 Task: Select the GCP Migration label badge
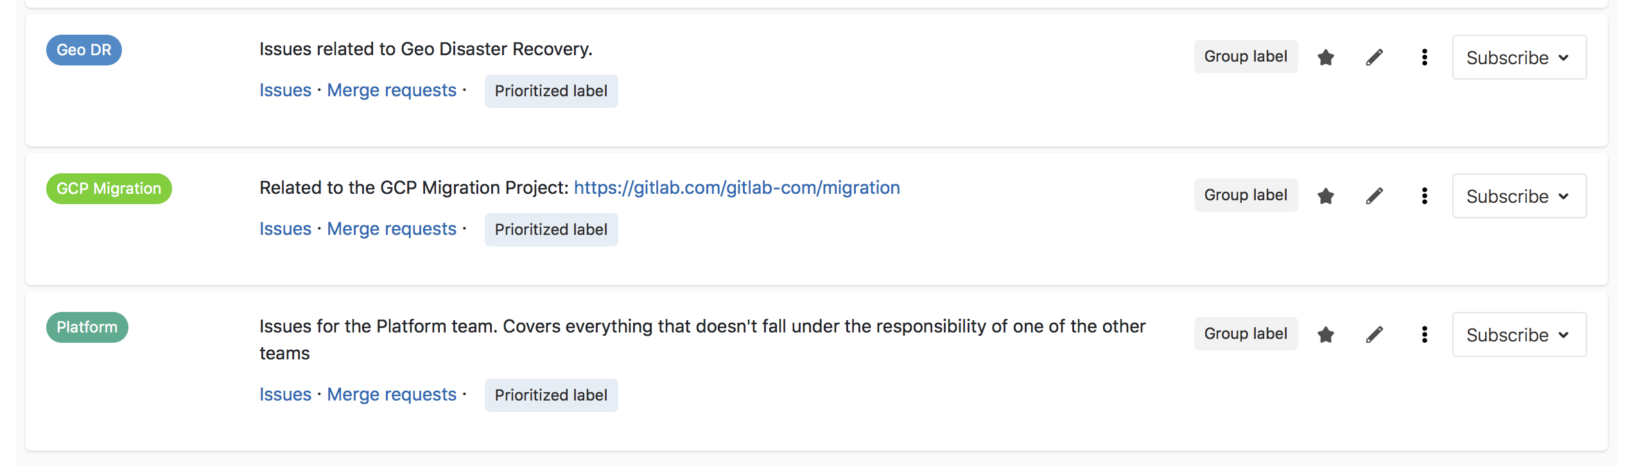108,188
